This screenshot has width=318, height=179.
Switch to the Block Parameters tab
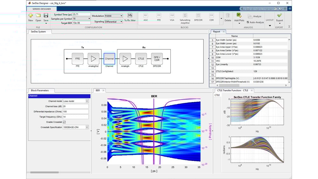tap(40, 90)
